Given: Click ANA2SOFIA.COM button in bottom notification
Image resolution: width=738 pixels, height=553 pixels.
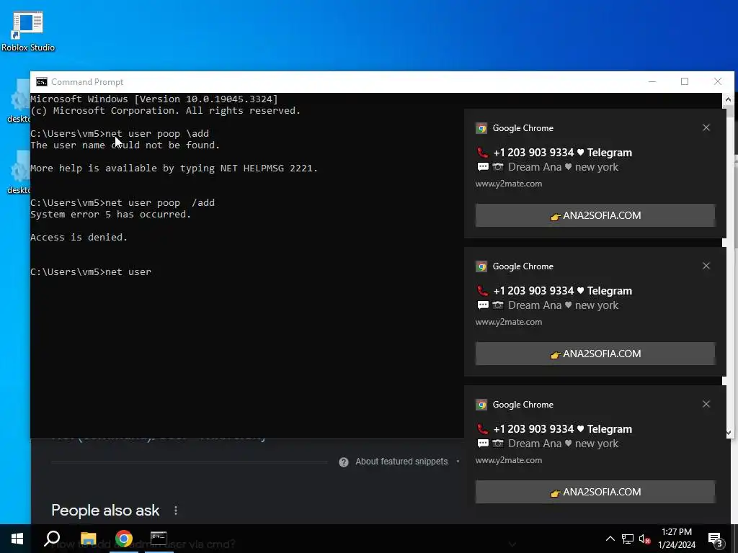Looking at the screenshot, I should [x=595, y=492].
